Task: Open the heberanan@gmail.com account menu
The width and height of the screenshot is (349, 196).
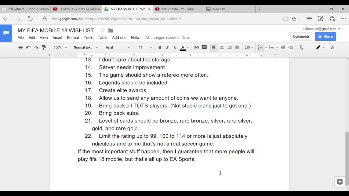Action: [x=321, y=29]
